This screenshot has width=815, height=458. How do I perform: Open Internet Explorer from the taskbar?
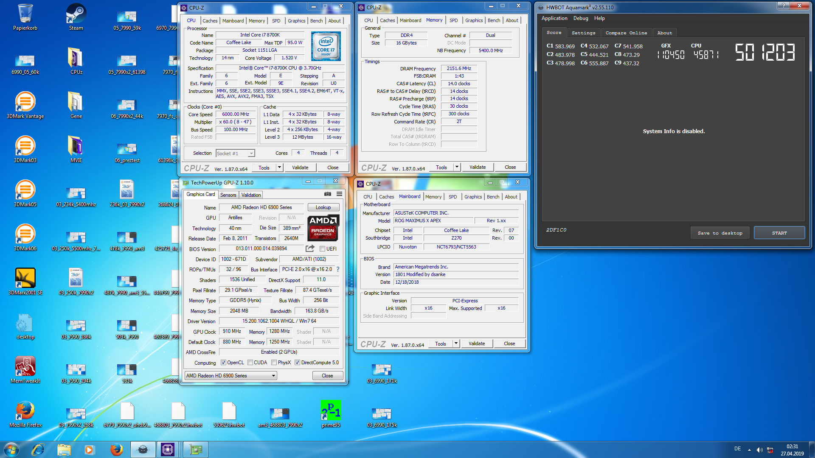38,449
